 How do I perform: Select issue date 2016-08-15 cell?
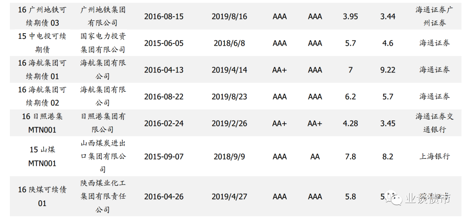point(164,16)
